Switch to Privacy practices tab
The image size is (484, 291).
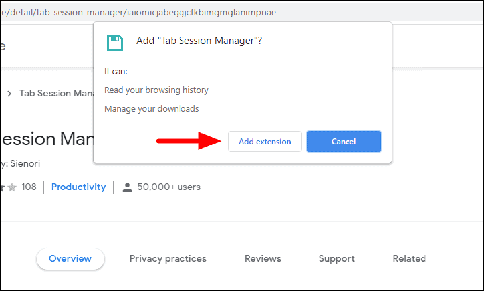[168, 258]
